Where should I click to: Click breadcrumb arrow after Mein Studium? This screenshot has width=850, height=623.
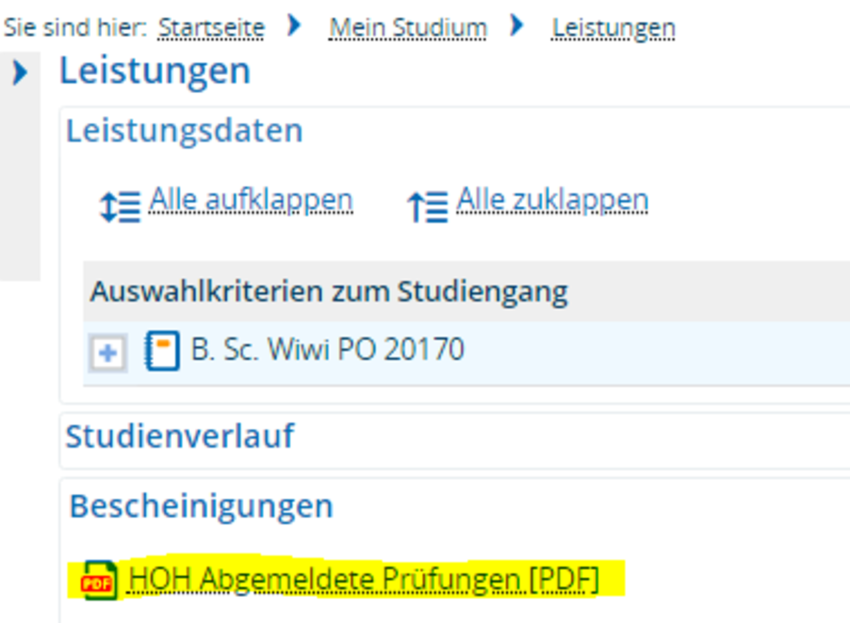[x=517, y=27]
